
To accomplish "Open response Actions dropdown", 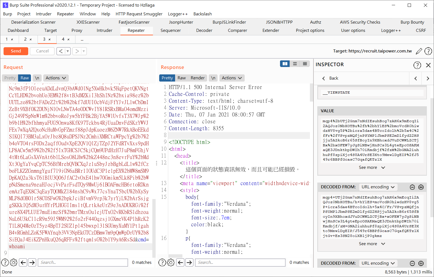I will (232, 78).
